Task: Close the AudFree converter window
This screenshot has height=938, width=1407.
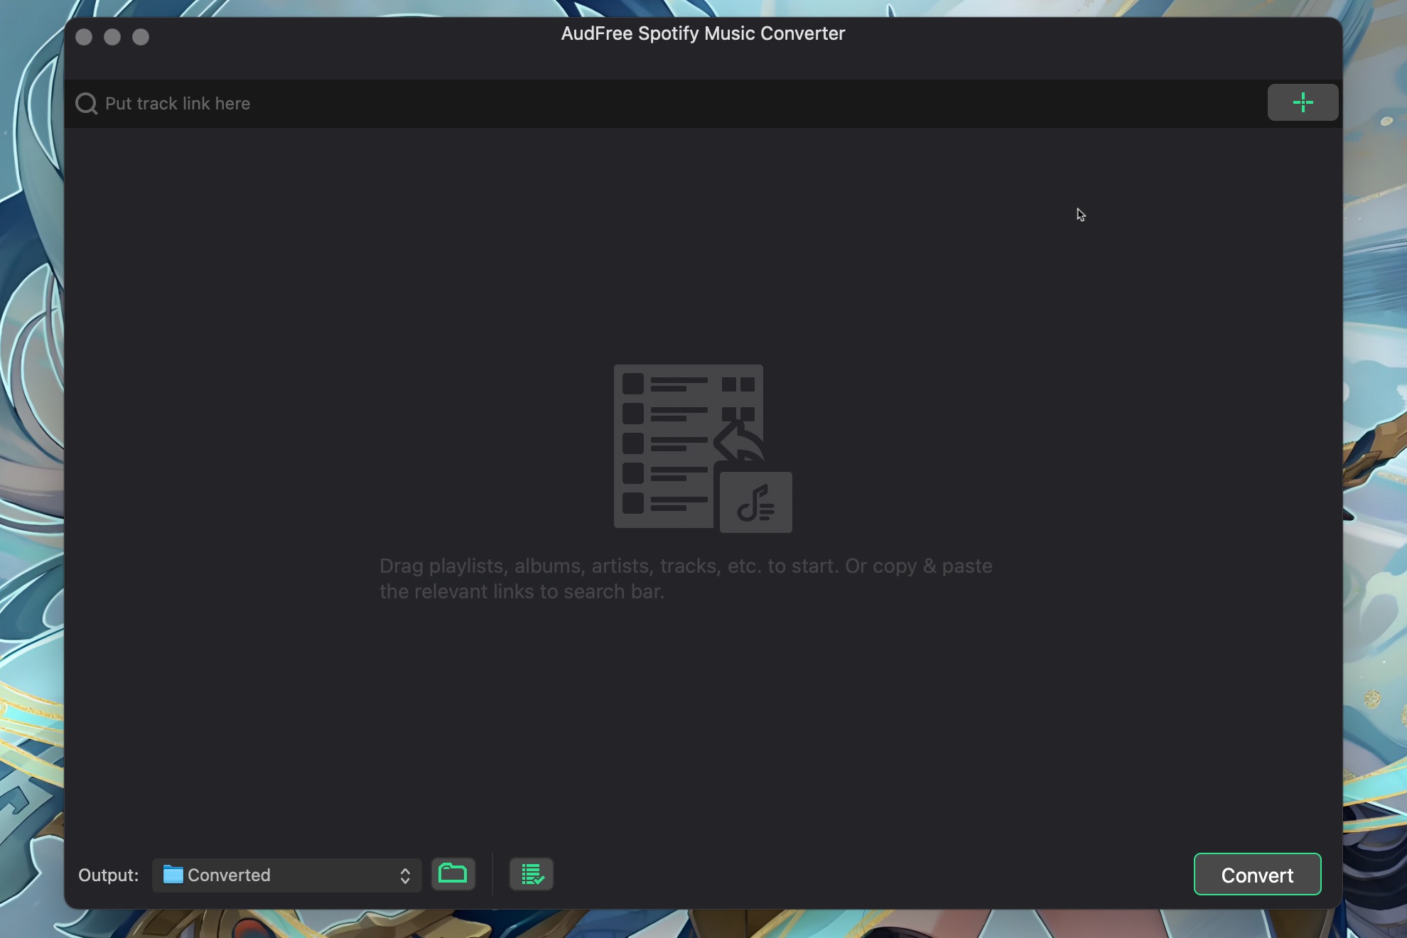Action: coord(84,37)
